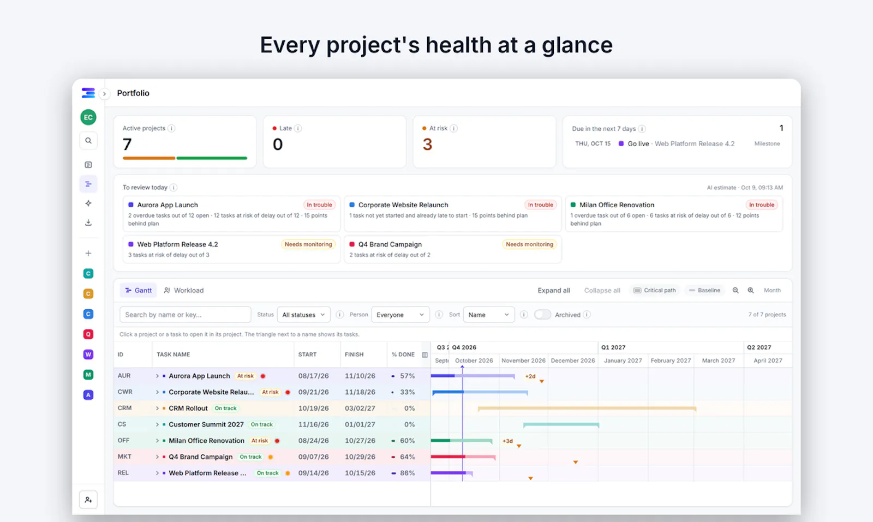Switch to the Gantt tab
The width and height of the screenshot is (873, 522).
(x=139, y=291)
